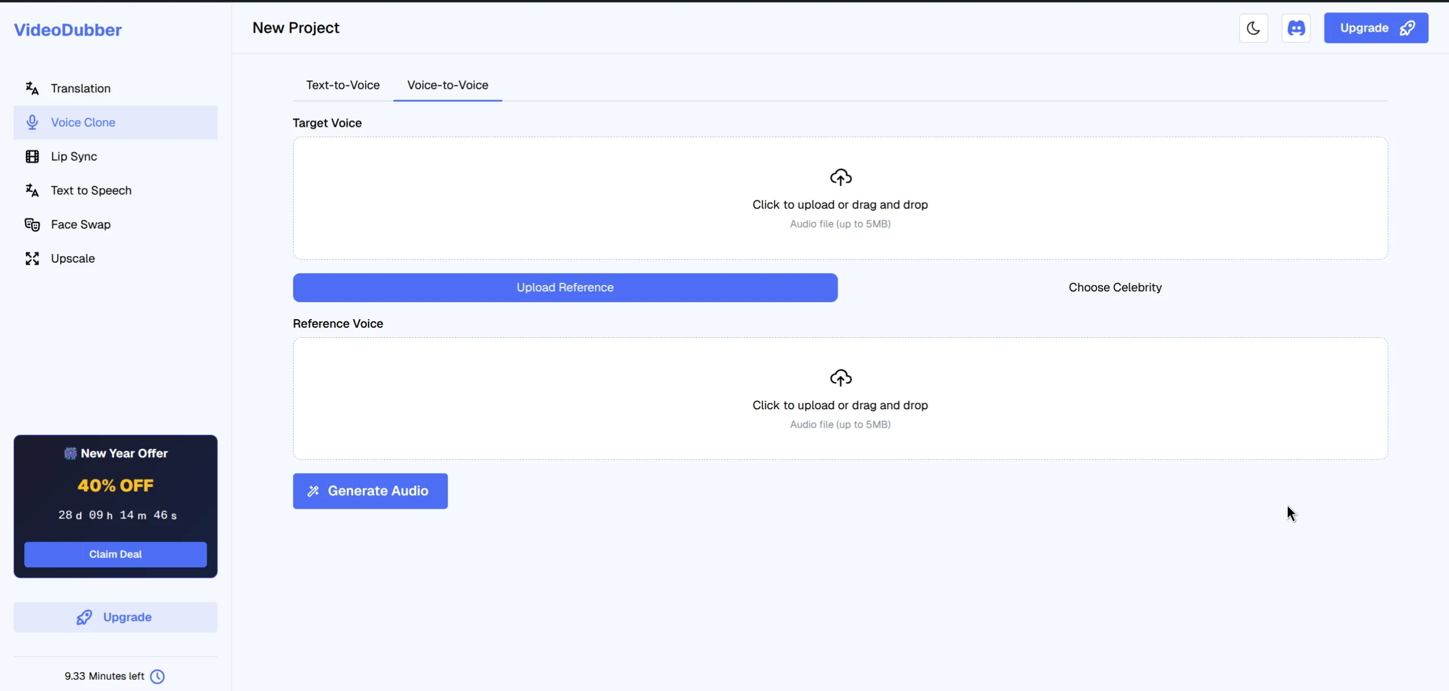1449x691 pixels.
Task: Claim the New Year 40% off deal
Action: [115, 554]
